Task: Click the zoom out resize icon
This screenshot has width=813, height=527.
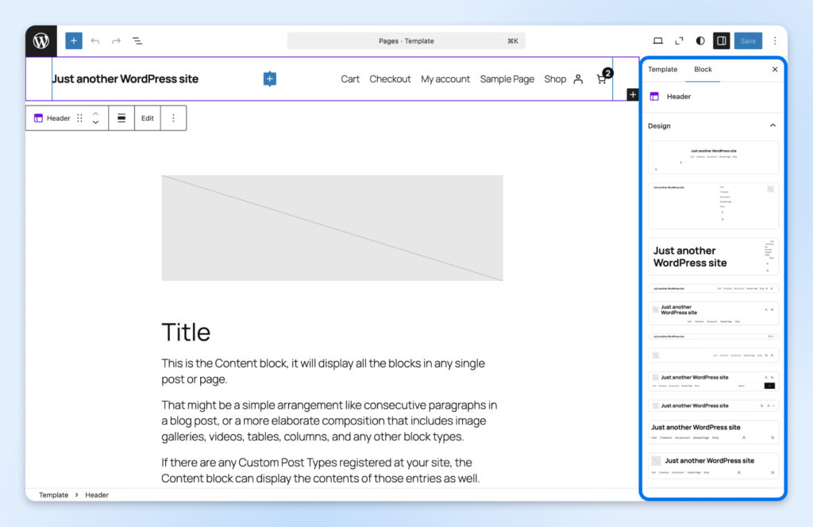Action: click(x=679, y=40)
